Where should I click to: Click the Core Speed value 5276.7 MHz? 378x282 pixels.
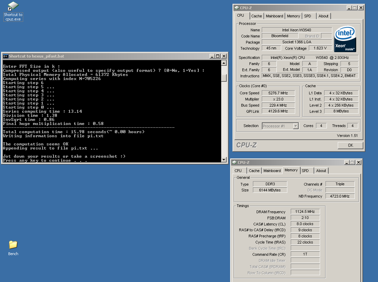click(278, 93)
